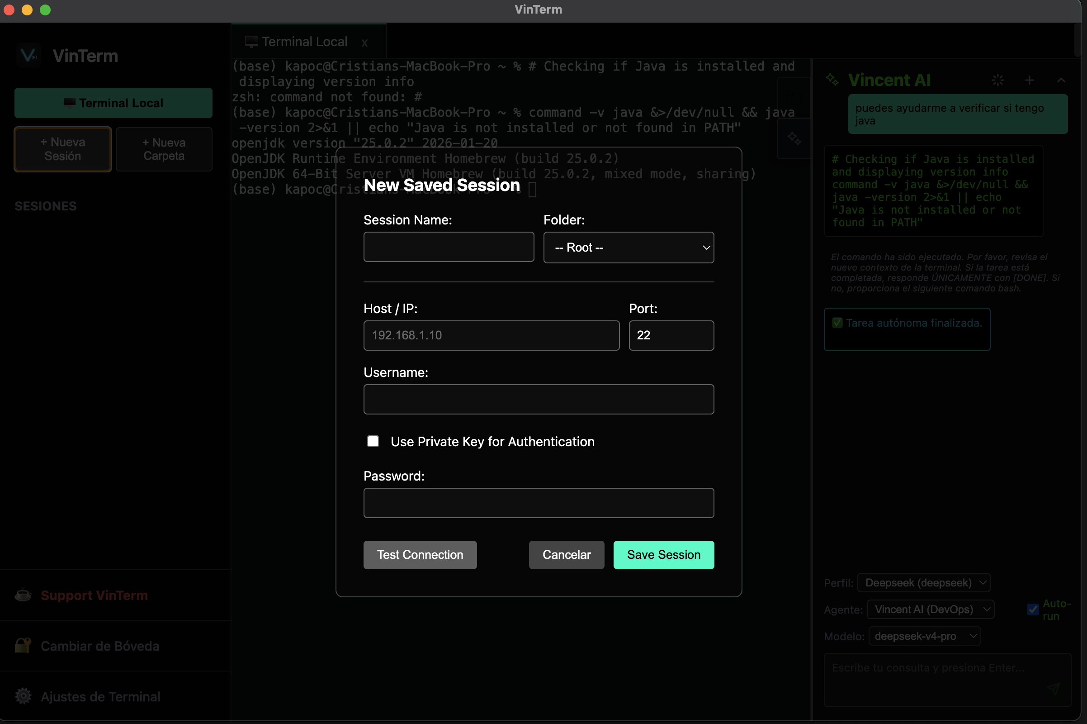
Task: Close the Terminal Local tab with x
Action: pyautogui.click(x=364, y=43)
